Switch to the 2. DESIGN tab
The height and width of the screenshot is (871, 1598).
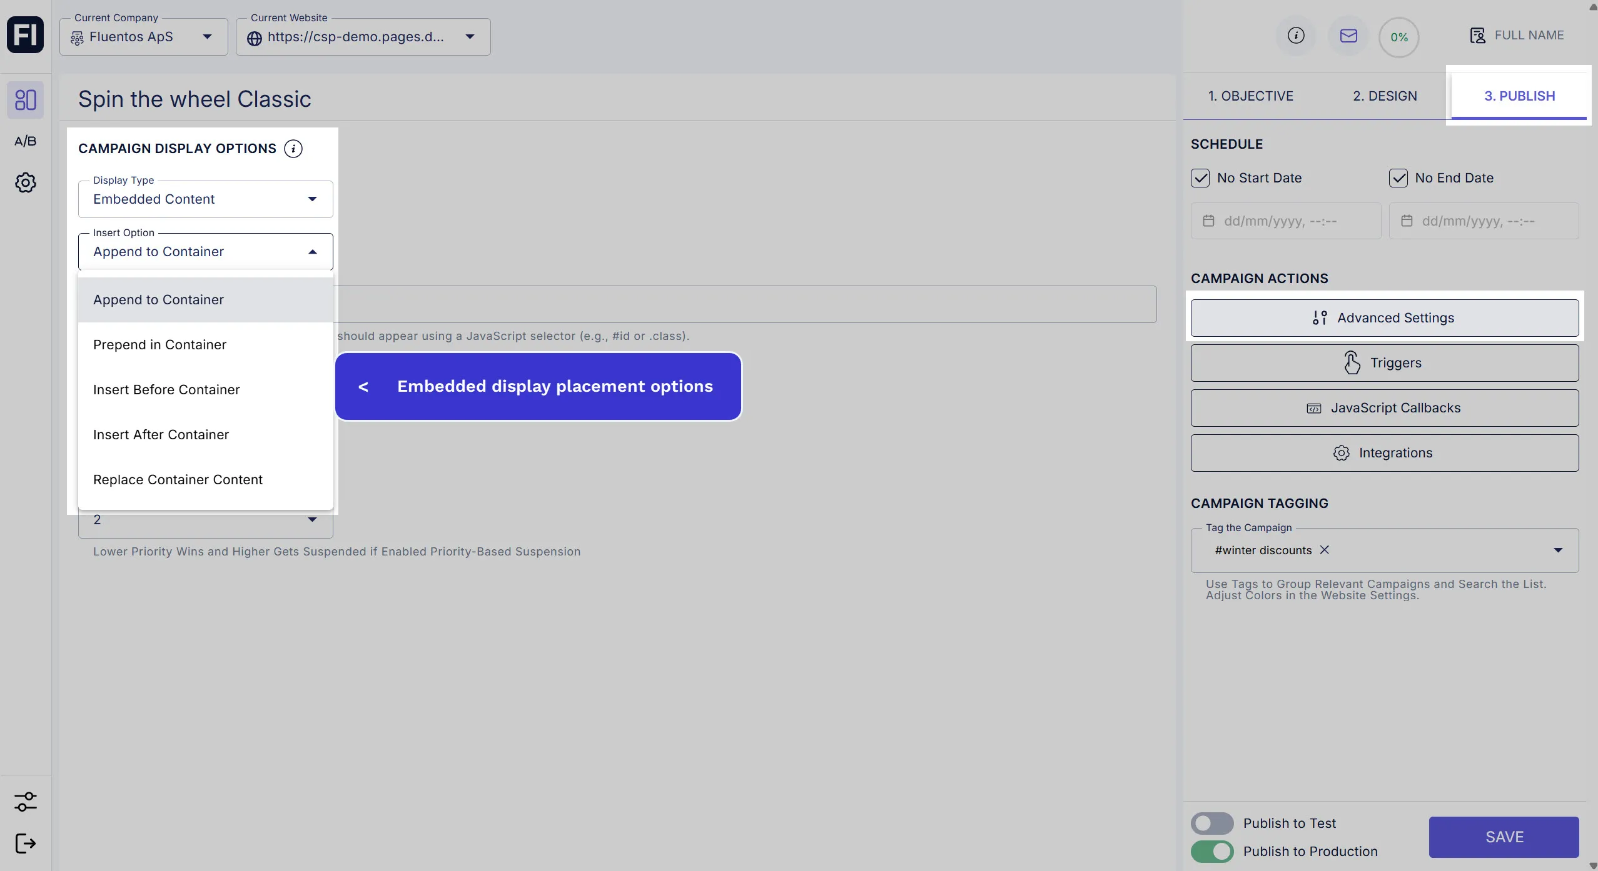pyautogui.click(x=1385, y=96)
